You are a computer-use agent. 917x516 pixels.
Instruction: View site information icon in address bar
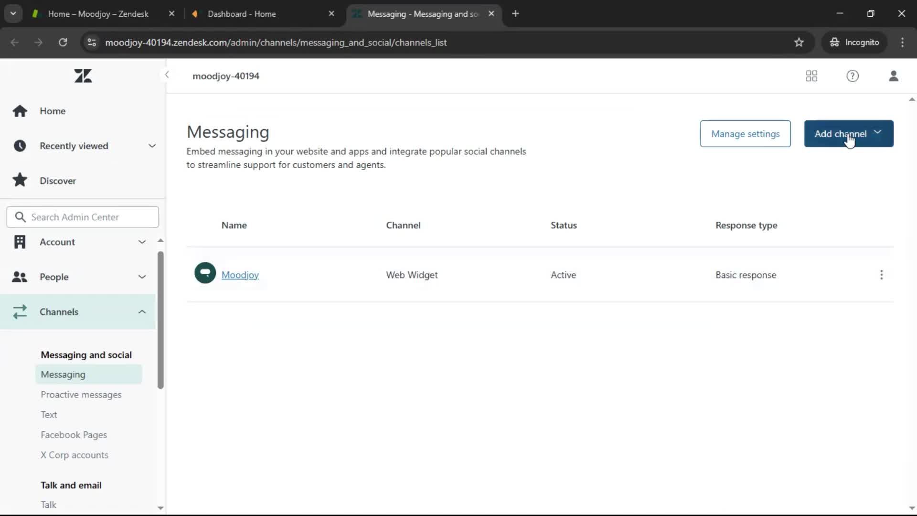tap(92, 42)
